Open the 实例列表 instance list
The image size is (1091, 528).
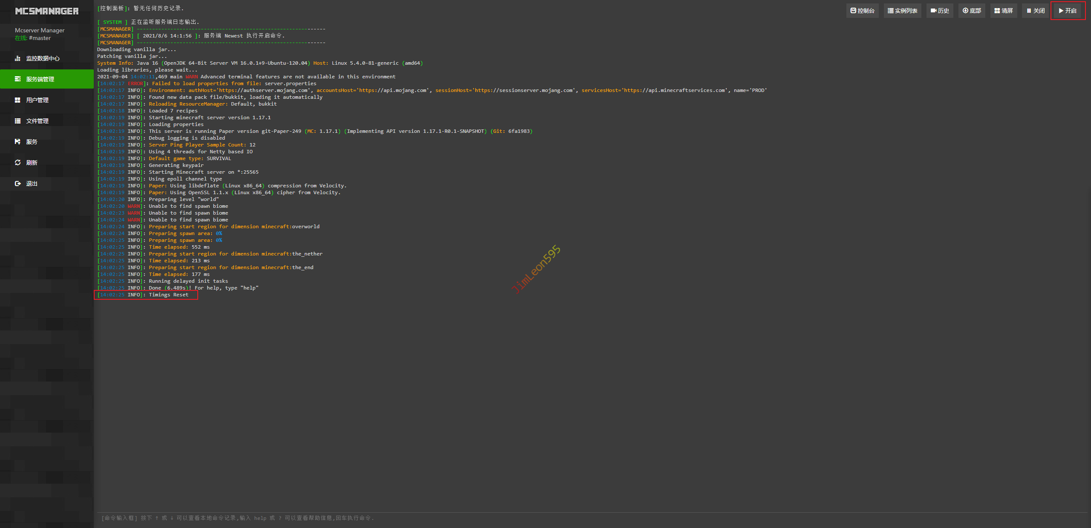(x=902, y=11)
